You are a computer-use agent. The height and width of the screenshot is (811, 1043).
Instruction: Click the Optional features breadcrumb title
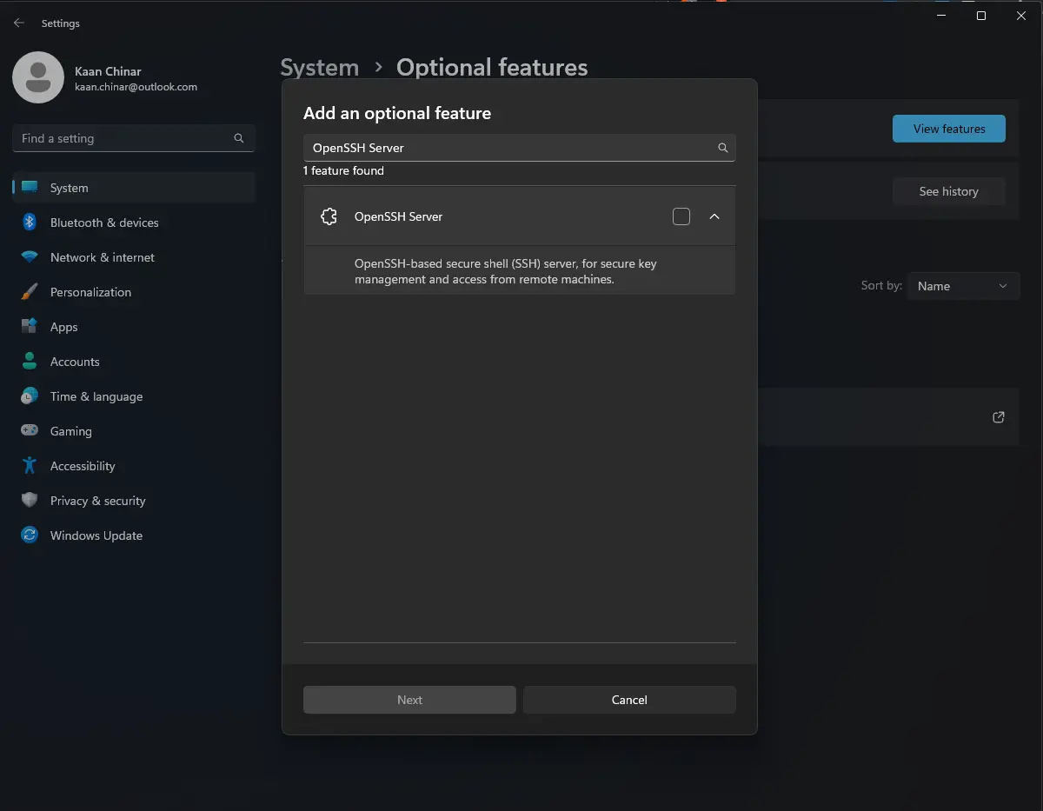[x=492, y=68]
